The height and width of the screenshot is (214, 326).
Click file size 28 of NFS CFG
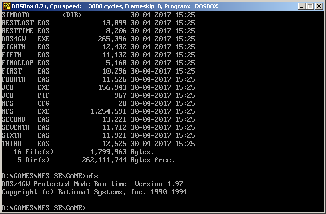123,103
